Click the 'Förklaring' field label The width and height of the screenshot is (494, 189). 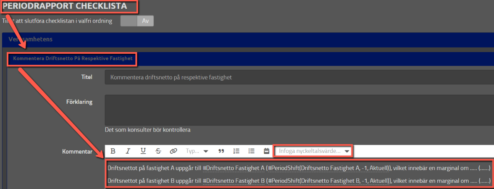pyautogui.click(x=79, y=102)
